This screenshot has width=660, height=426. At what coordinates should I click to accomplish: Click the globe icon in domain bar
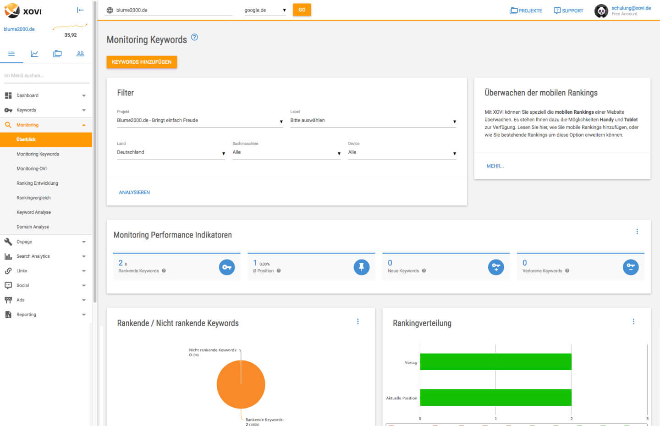tap(110, 10)
